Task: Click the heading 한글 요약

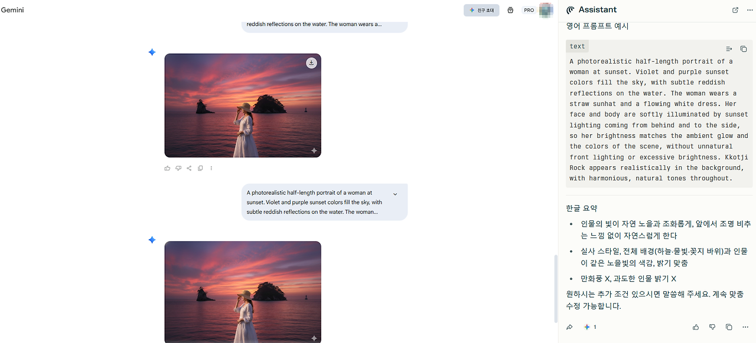Action: [x=582, y=208]
